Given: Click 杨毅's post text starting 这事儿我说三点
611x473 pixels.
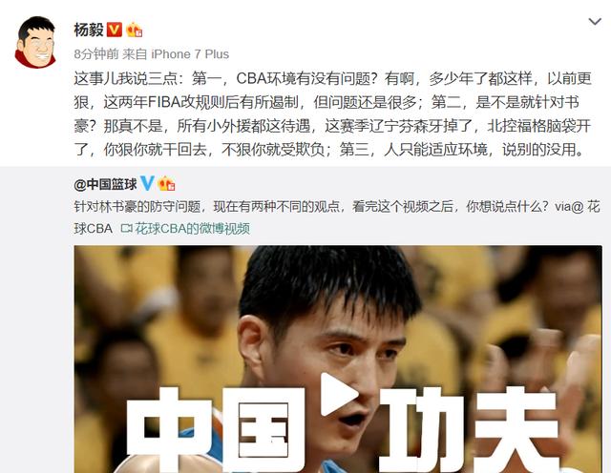Looking at the screenshot, I should [x=333, y=114].
